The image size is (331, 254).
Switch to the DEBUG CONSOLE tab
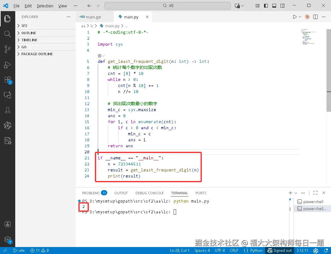[149, 193]
